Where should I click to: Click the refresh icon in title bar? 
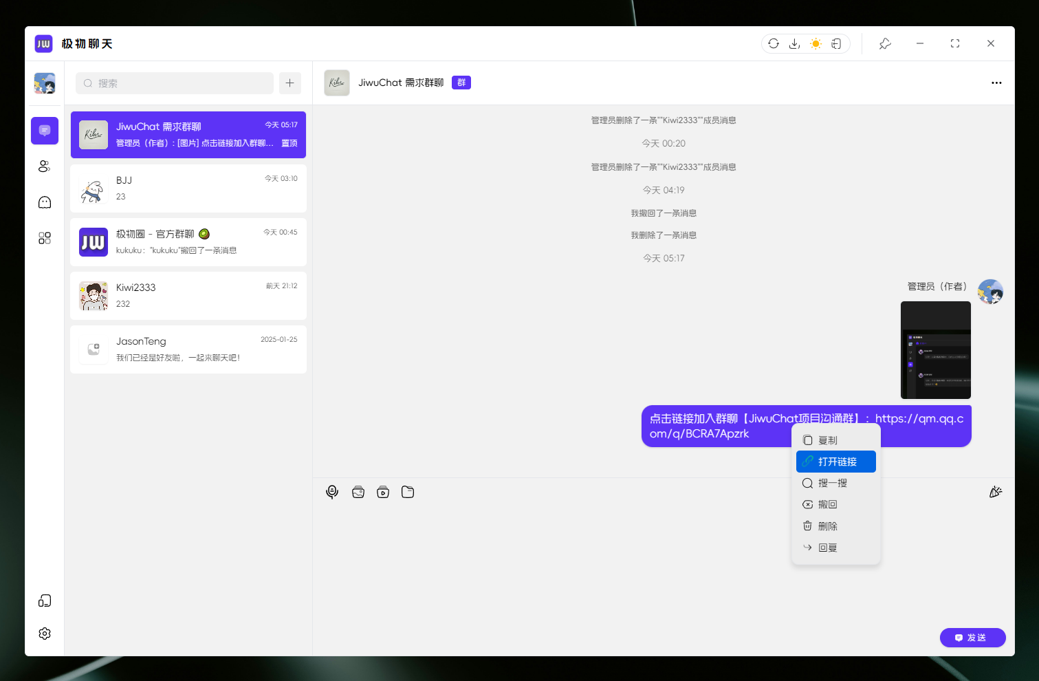point(774,43)
